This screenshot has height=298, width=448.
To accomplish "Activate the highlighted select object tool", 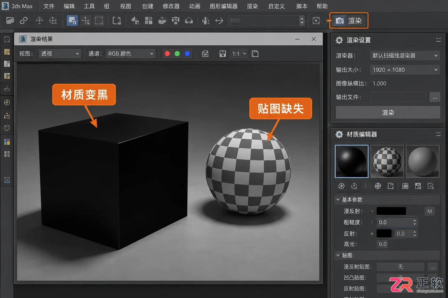I will click(72, 20).
